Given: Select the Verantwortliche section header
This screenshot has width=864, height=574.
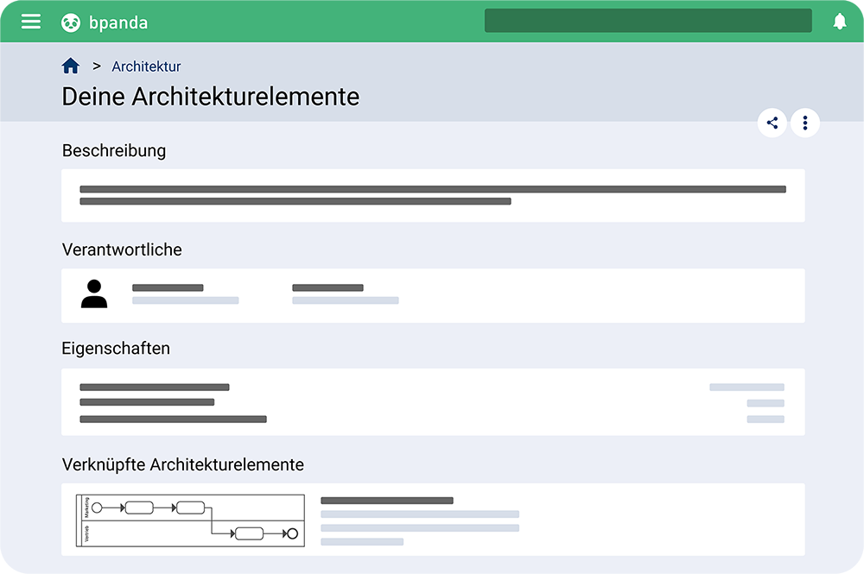Looking at the screenshot, I should click(121, 249).
